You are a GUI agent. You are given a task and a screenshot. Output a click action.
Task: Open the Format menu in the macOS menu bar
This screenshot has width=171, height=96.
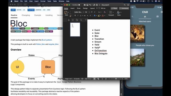43,1
